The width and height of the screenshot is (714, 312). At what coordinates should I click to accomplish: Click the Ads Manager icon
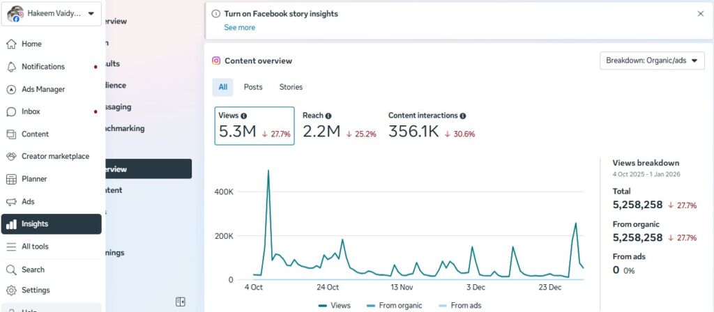[x=11, y=89]
